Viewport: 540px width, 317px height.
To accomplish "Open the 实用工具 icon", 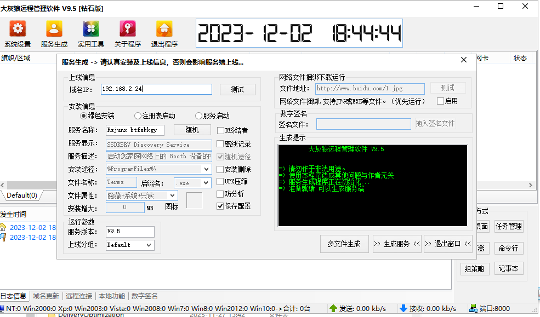I will click(91, 28).
